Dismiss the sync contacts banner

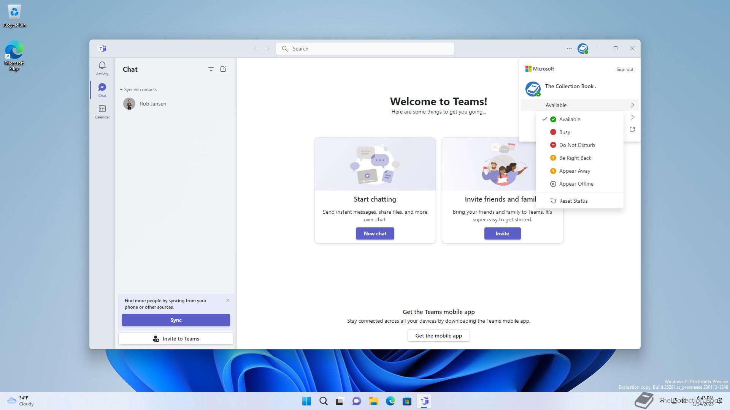tap(228, 300)
